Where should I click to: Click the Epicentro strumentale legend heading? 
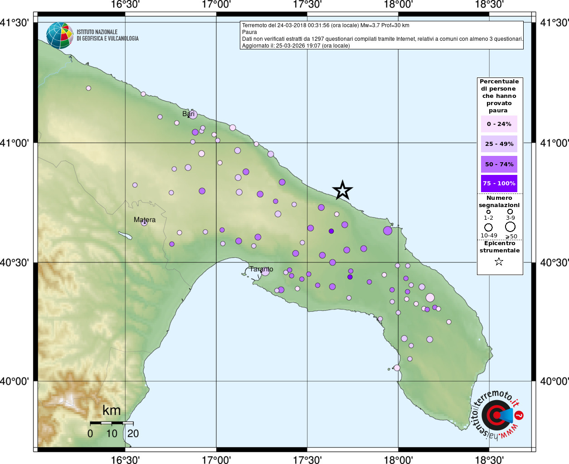point(500,247)
